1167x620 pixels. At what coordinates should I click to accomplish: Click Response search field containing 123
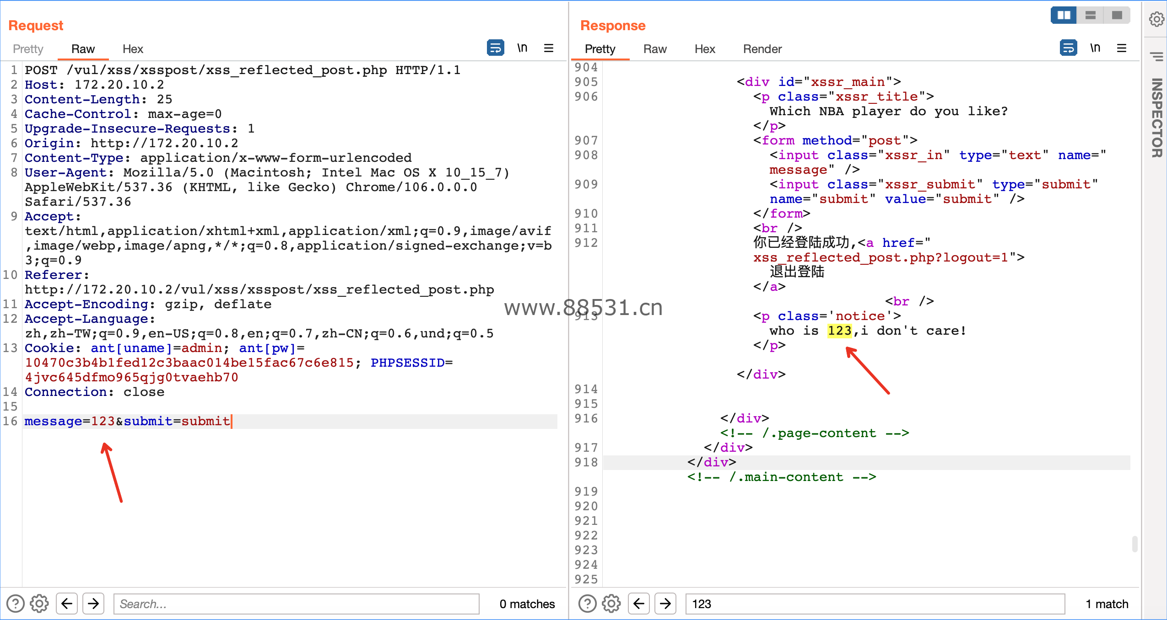point(875,604)
